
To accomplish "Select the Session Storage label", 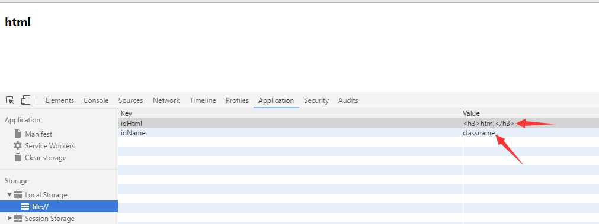I will click(50, 218).
